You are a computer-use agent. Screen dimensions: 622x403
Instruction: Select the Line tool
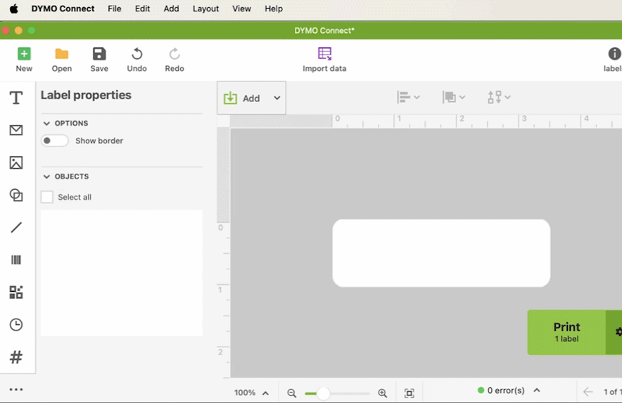click(16, 227)
